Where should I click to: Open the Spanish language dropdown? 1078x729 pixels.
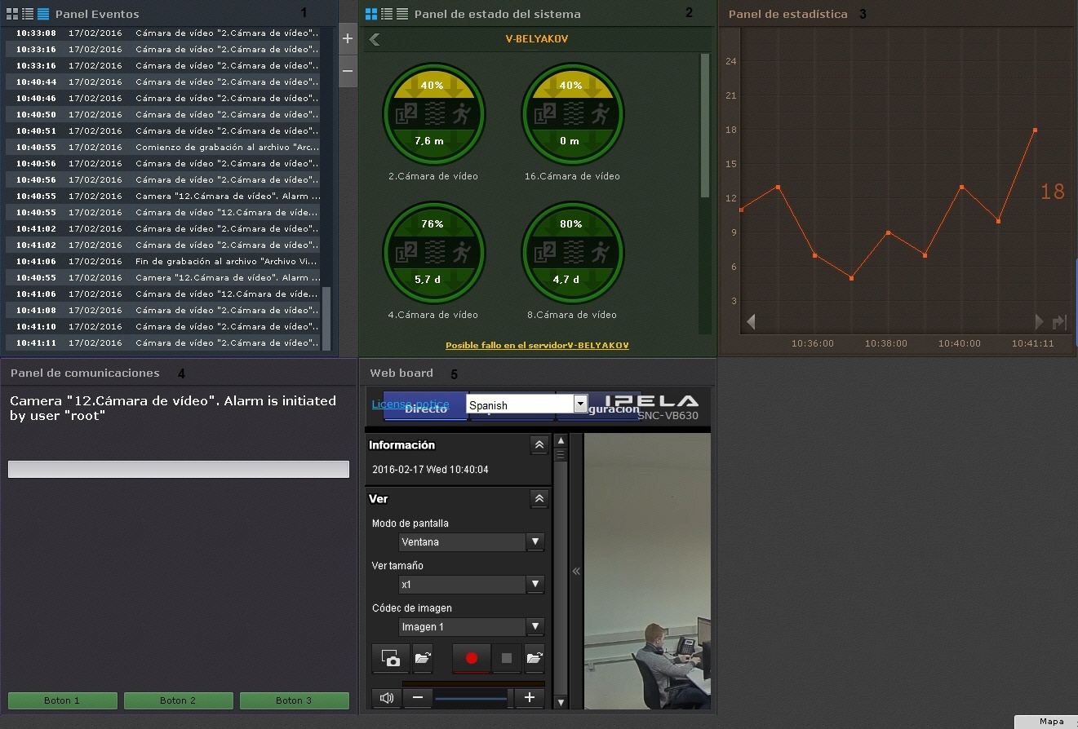[x=580, y=404]
